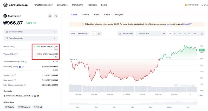Click the plus on Add to watchlist

(55, 32)
